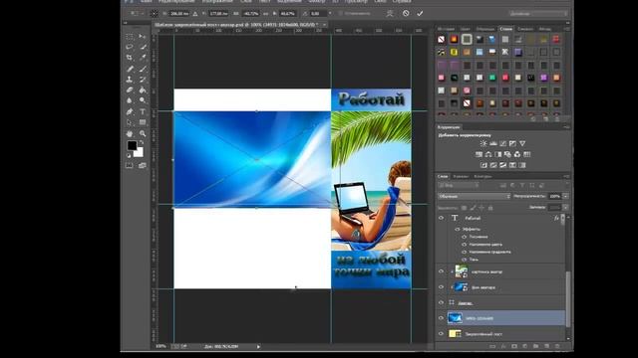638x358 pixels.
Task: Open the fill slider arrow
Action: (x=565, y=208)
